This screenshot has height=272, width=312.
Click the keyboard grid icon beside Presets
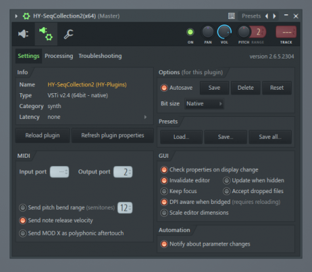[x=231, y=16]
